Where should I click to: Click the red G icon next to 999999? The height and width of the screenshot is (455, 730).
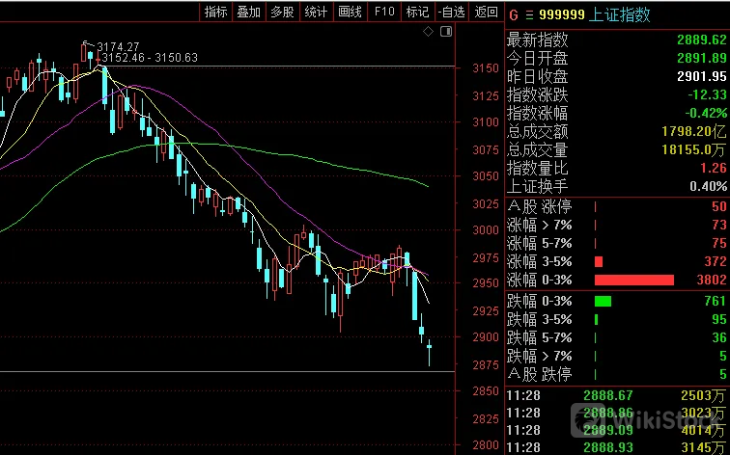(513, 14)
